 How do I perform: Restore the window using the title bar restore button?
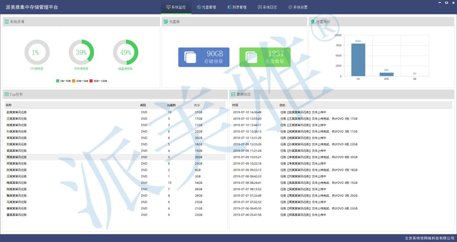[447, 3]
